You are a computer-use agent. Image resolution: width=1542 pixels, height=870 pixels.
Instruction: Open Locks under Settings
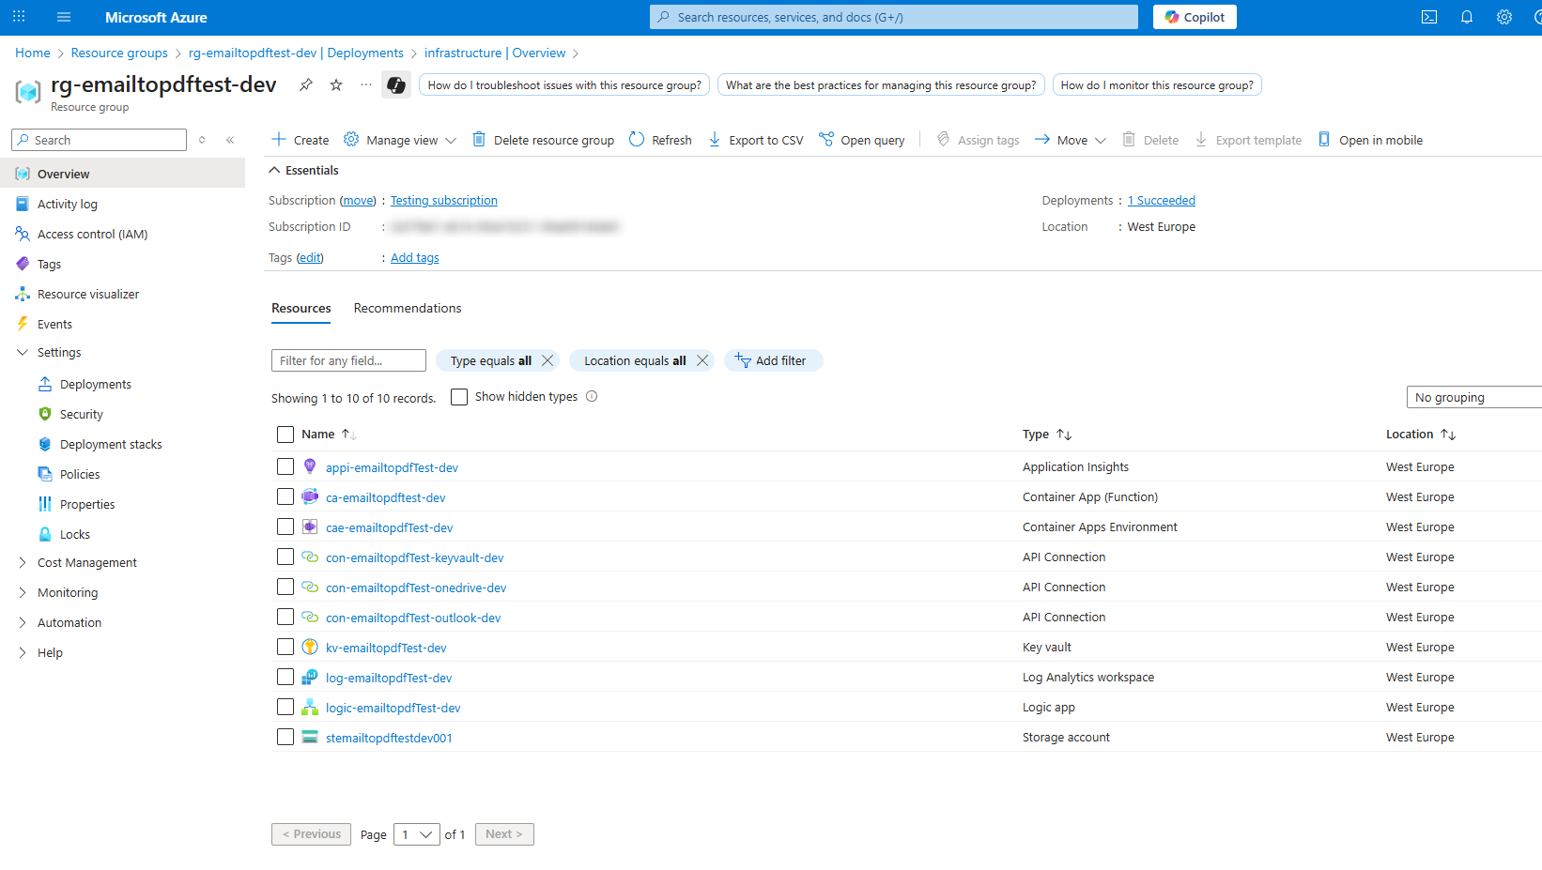[75, 534]
